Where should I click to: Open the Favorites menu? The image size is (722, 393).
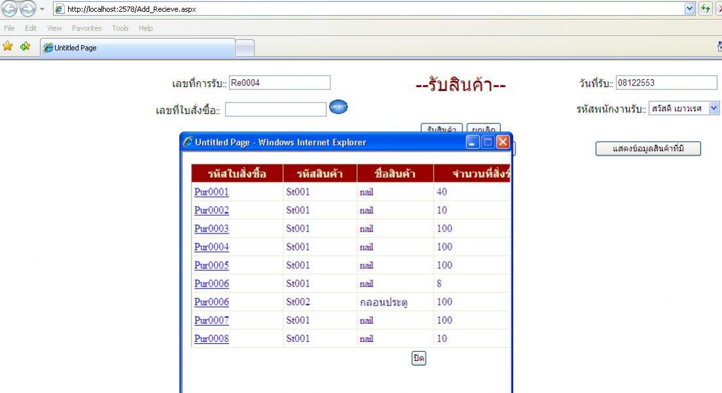point(86,28)
